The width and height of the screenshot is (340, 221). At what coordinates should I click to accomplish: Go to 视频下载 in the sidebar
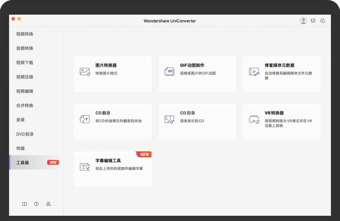(x=25, y=63)
